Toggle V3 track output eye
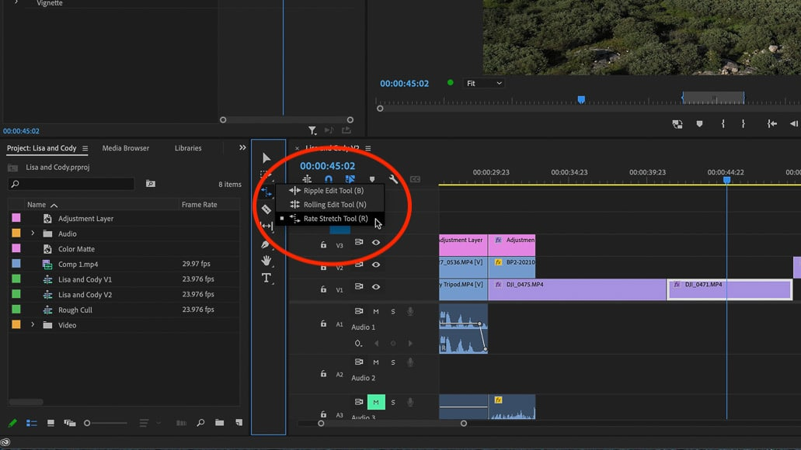 pyautogui.click(x=376, y=242)
